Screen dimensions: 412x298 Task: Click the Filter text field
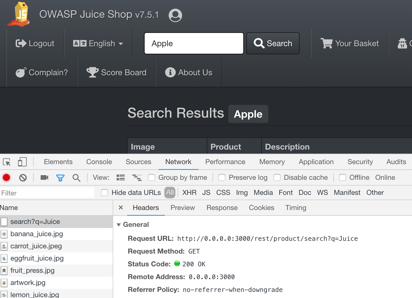pyautogui.click(x=47, y=193)
